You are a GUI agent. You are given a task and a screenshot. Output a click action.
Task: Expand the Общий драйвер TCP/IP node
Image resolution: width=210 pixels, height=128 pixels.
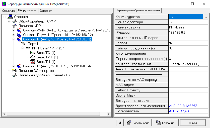tap(9, 21)
